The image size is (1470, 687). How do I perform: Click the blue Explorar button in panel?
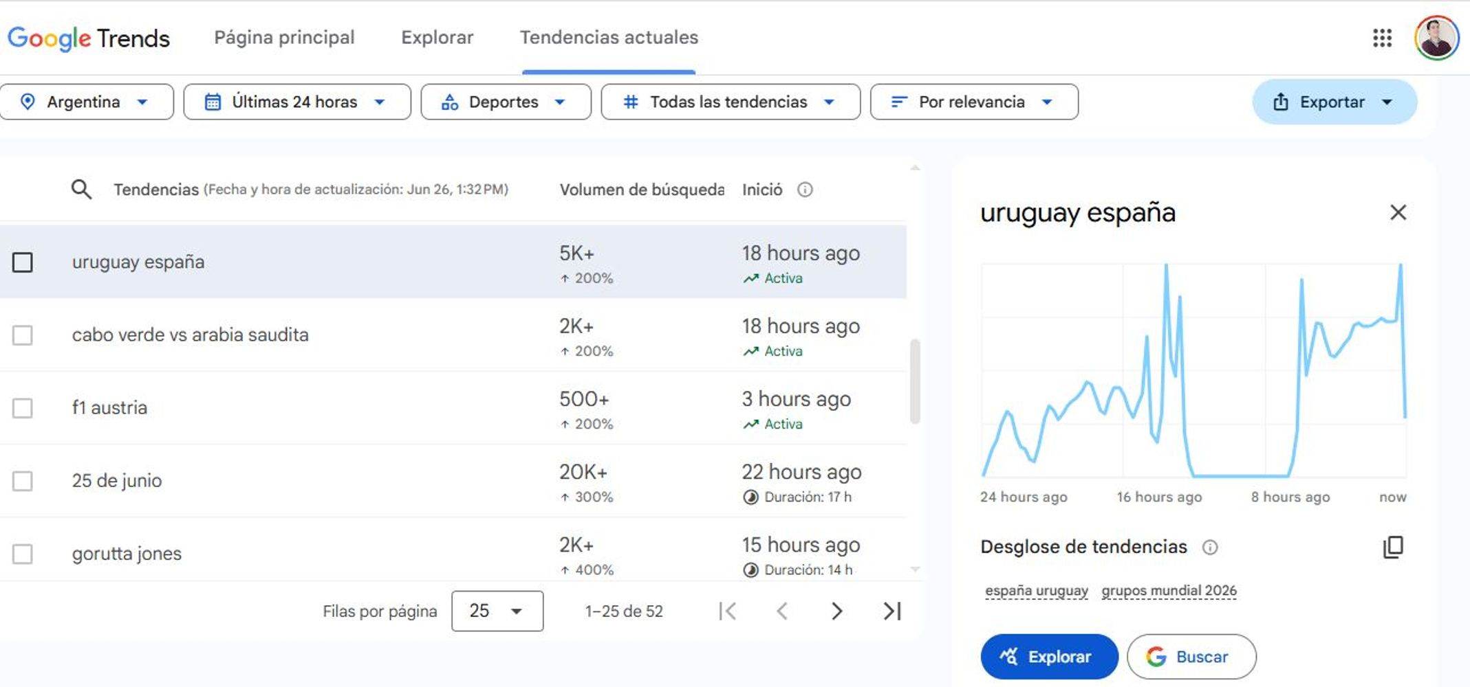click(1049, 657)
